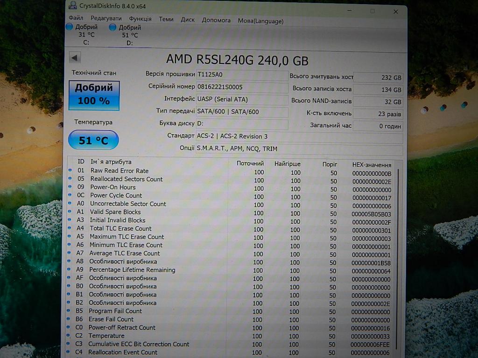Click the firmware version field T1125A0
Viewport: 478px width, 358px height.
tap(242, 75)
